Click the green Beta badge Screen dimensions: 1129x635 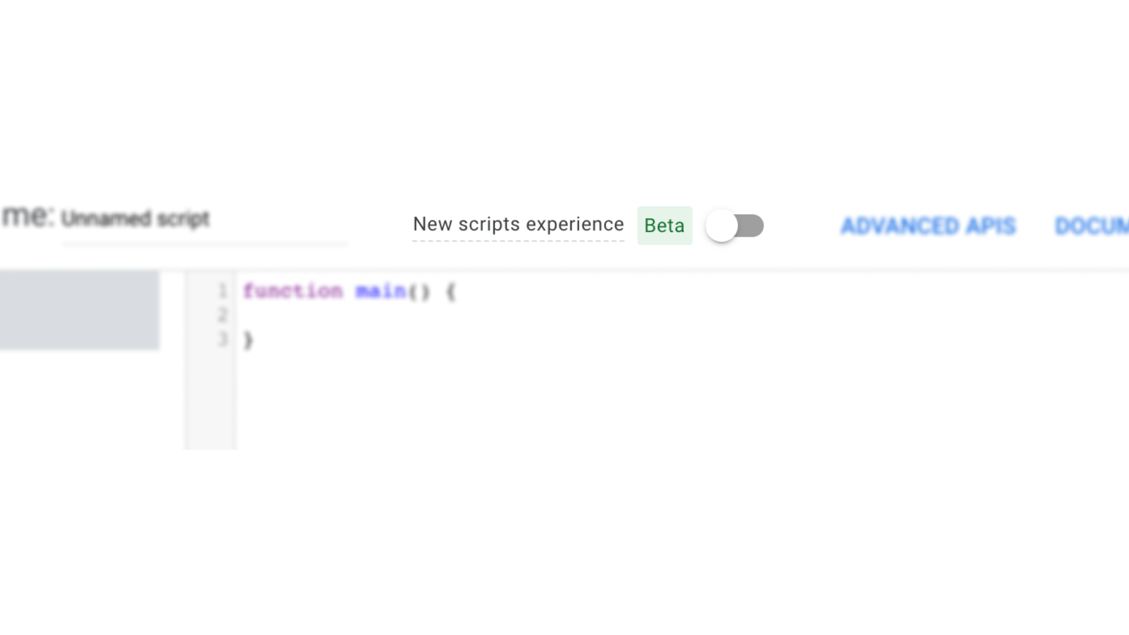[664, 226]
